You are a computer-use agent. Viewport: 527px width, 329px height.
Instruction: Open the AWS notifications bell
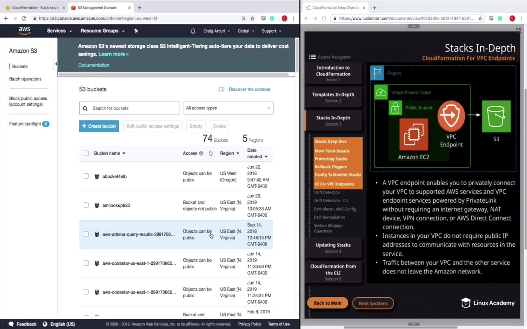pos(193,31)
